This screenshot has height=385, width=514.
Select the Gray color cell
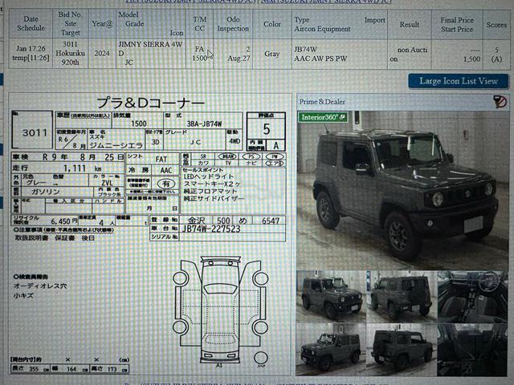[x=272, y=54]
